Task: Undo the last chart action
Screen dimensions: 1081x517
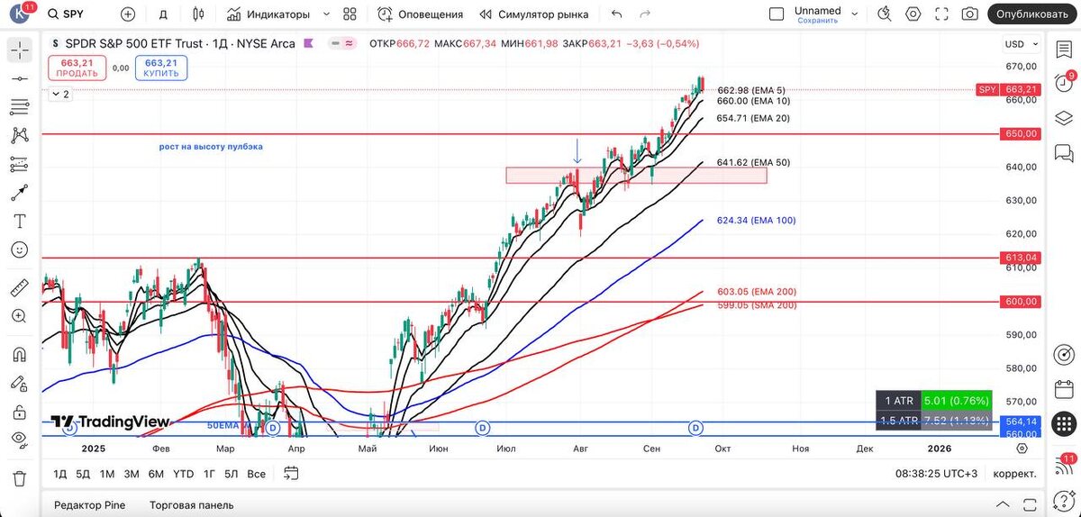Action: pos(616,14)
